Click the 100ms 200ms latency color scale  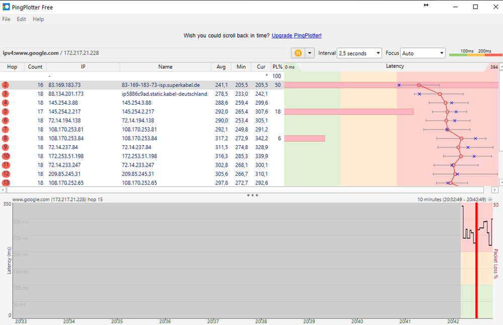click(475, 53)
